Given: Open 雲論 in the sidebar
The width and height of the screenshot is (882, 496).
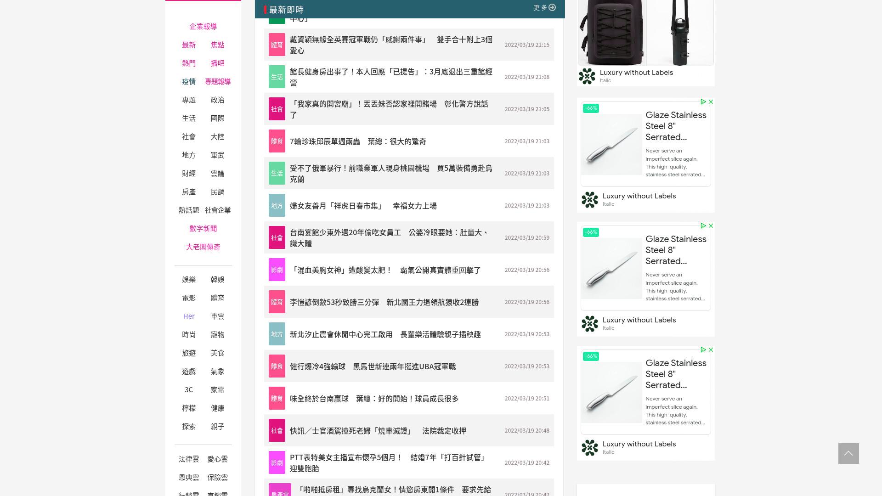Looking at the screenshot, I should pyautogui.click(x=218, y=174).
